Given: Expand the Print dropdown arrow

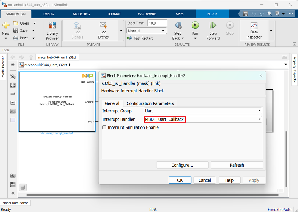Looking at the screenshot, I should coord(34,38).
